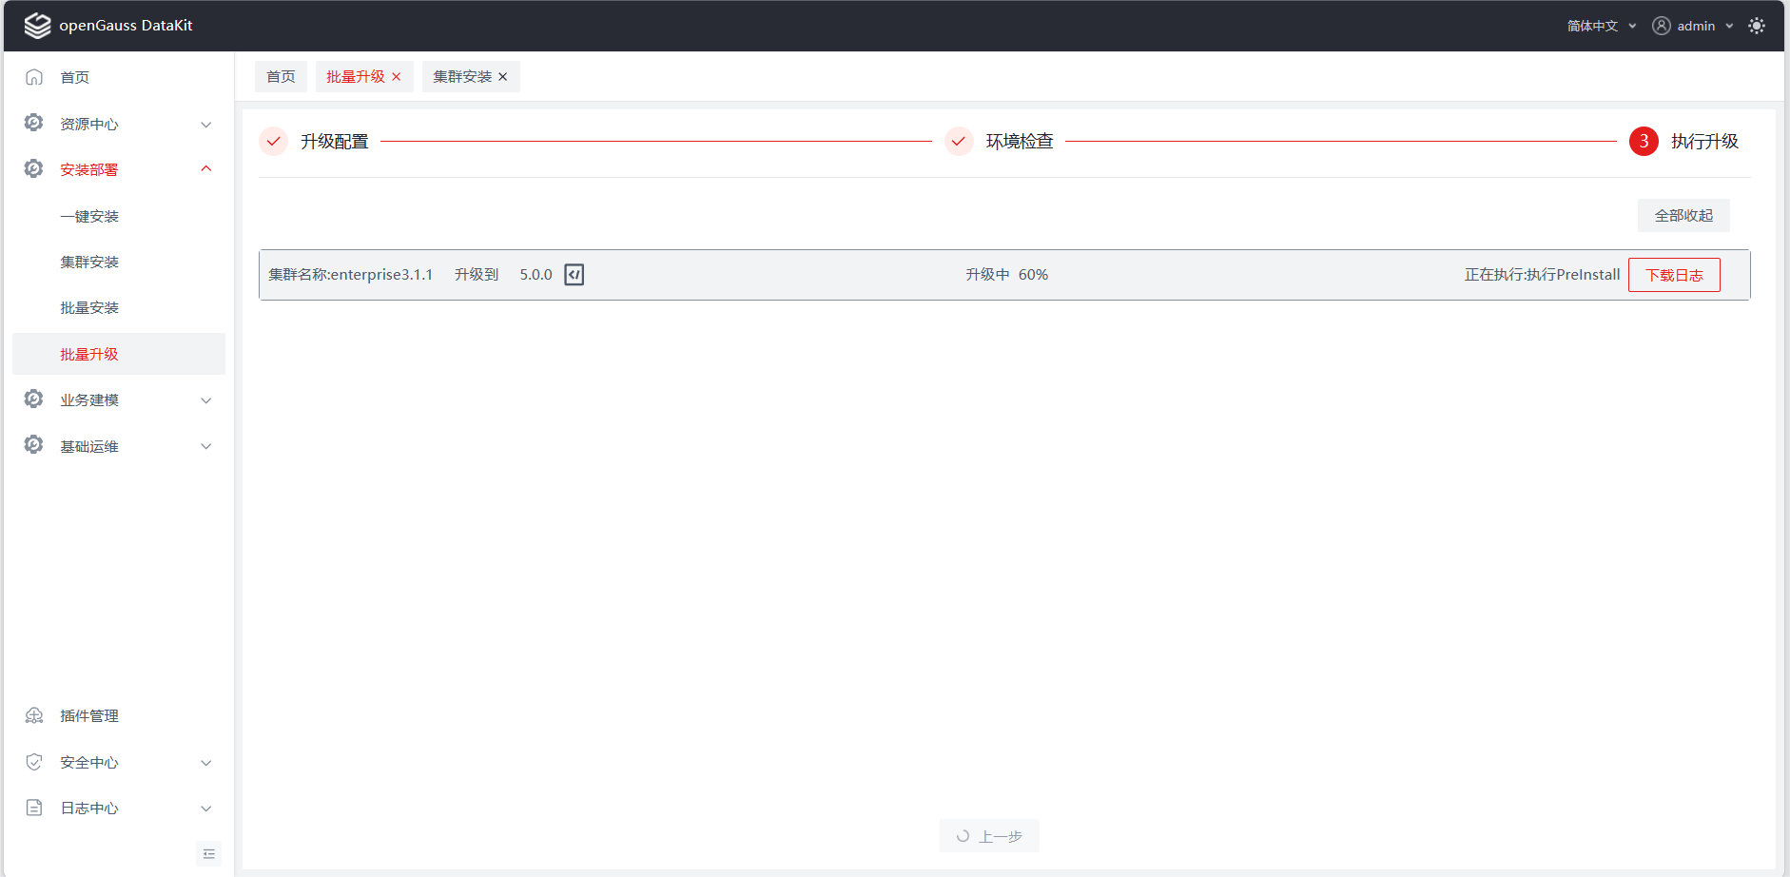Click the home icon in sidebar

[x=34, y=77]
